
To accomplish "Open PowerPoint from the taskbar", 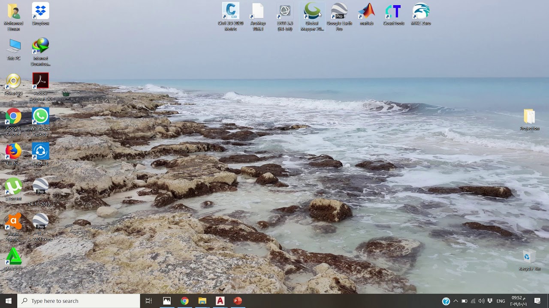I will 238,301.
